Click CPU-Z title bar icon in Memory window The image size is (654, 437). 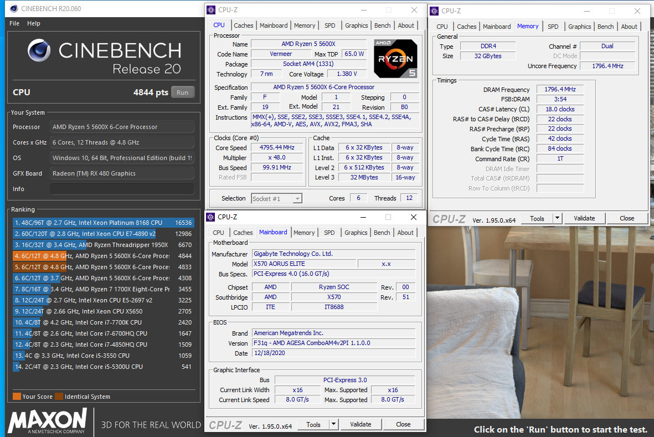[435, 11]
